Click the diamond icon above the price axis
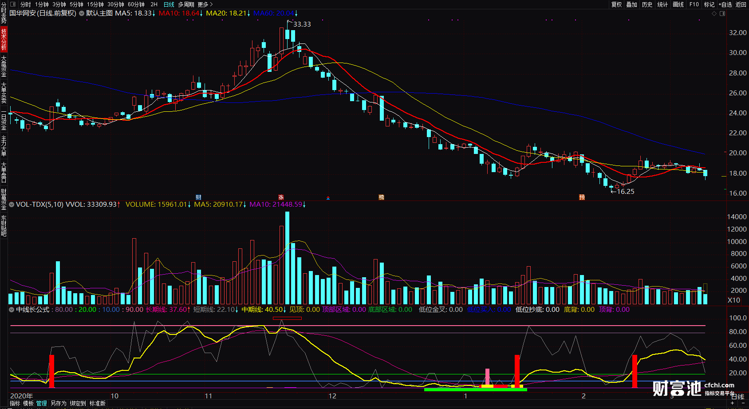 coord(714,14)
